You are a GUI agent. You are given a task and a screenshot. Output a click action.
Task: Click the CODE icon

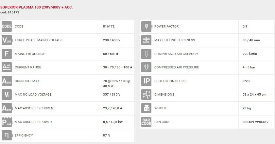tap(7, 27)
